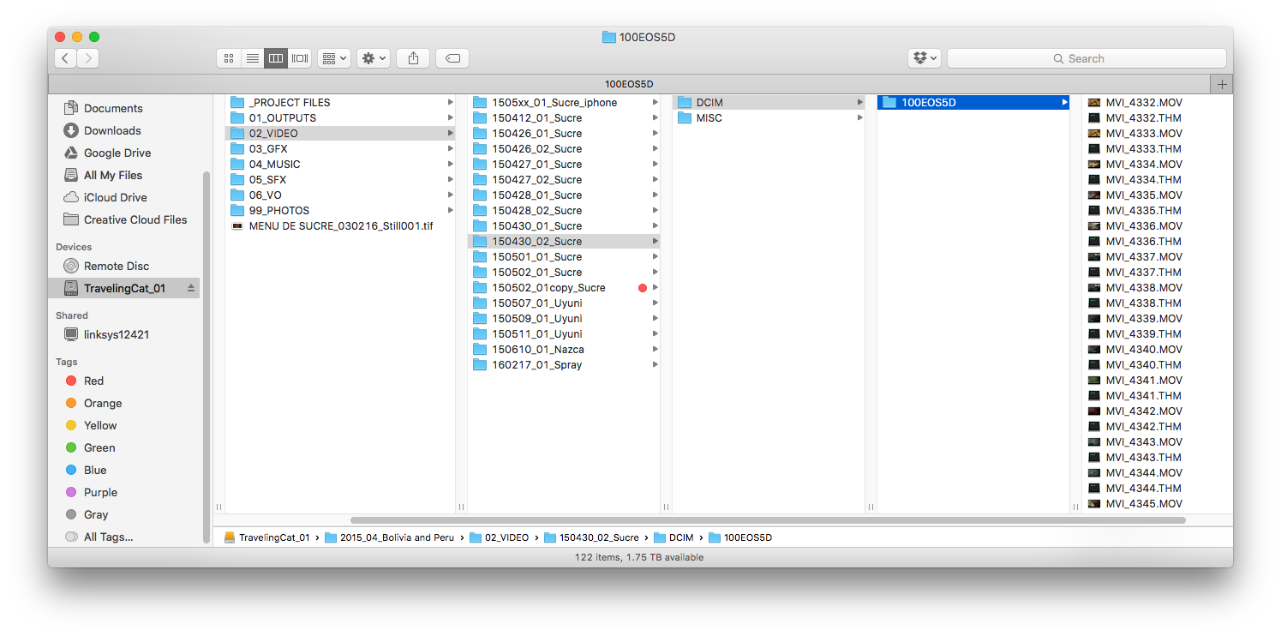Switch to Cover Flow view
1281x636 pixels.
pyautogui.click(x=300, y=58)
